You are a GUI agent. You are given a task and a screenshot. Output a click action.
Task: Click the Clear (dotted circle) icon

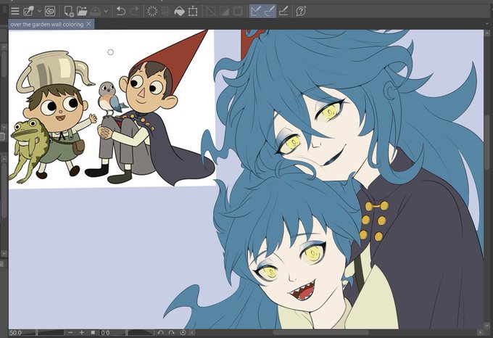point(152,12)
